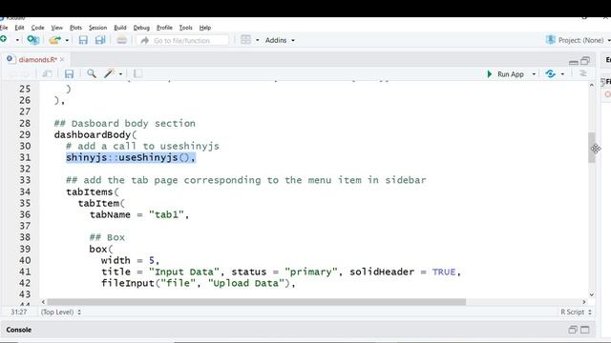The image size is (611, 343).
Task: Open the R Script file type selector
Action: coord(576,312)
